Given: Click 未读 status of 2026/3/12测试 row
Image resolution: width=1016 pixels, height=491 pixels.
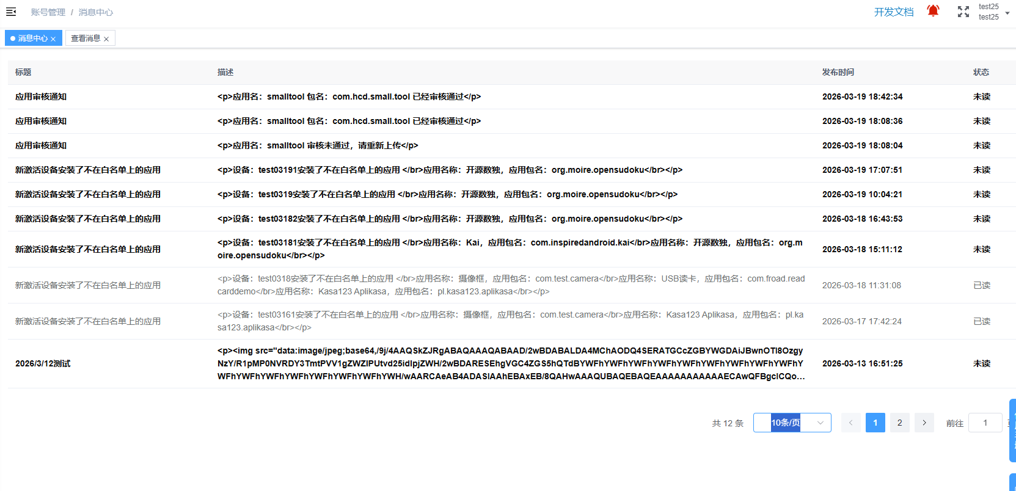Looking at the screenshot, I should (982, 363).
